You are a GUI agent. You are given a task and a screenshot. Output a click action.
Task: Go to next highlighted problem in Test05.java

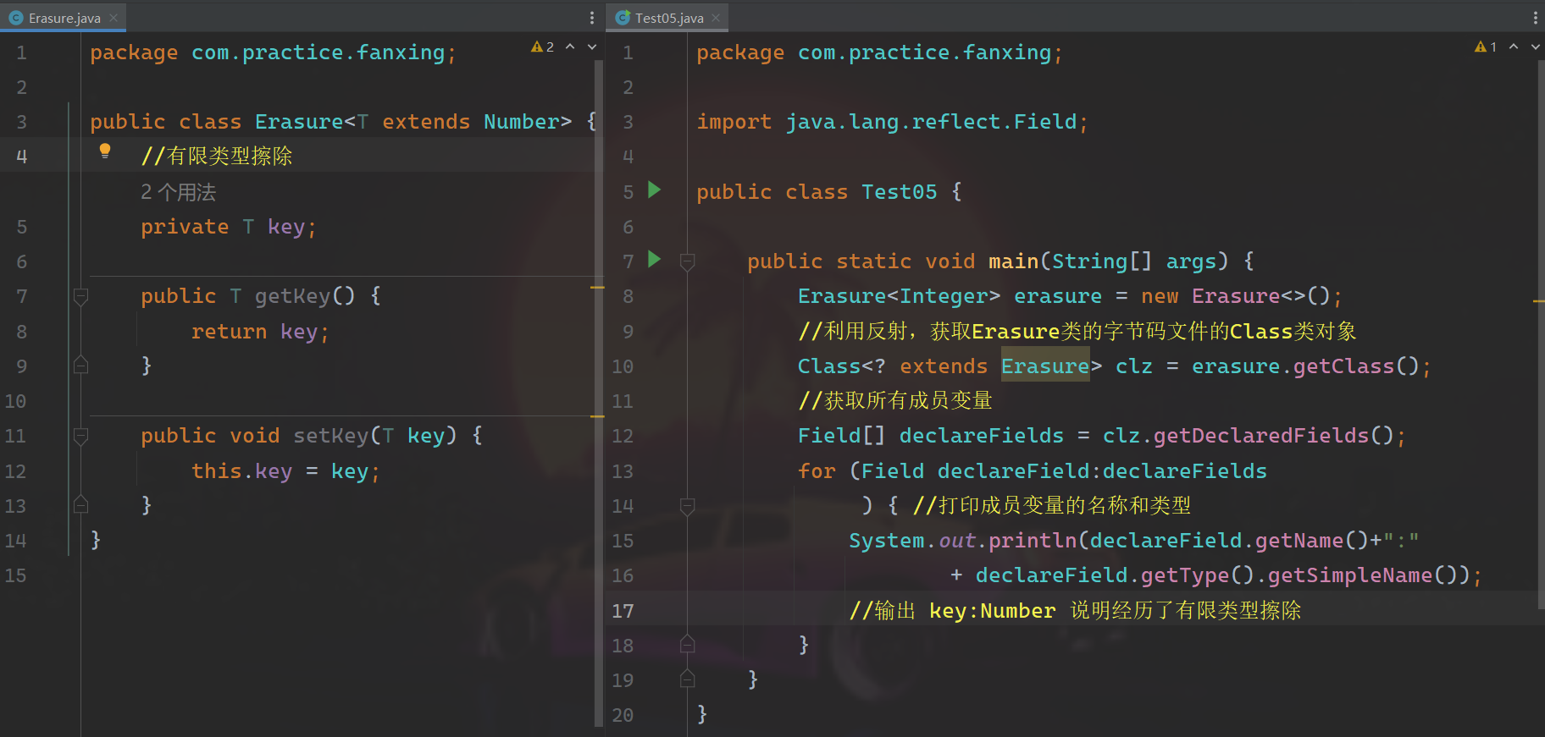[1536, 47]
